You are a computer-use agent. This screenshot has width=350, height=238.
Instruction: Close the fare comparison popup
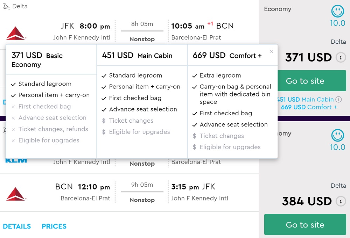[271, 51]
